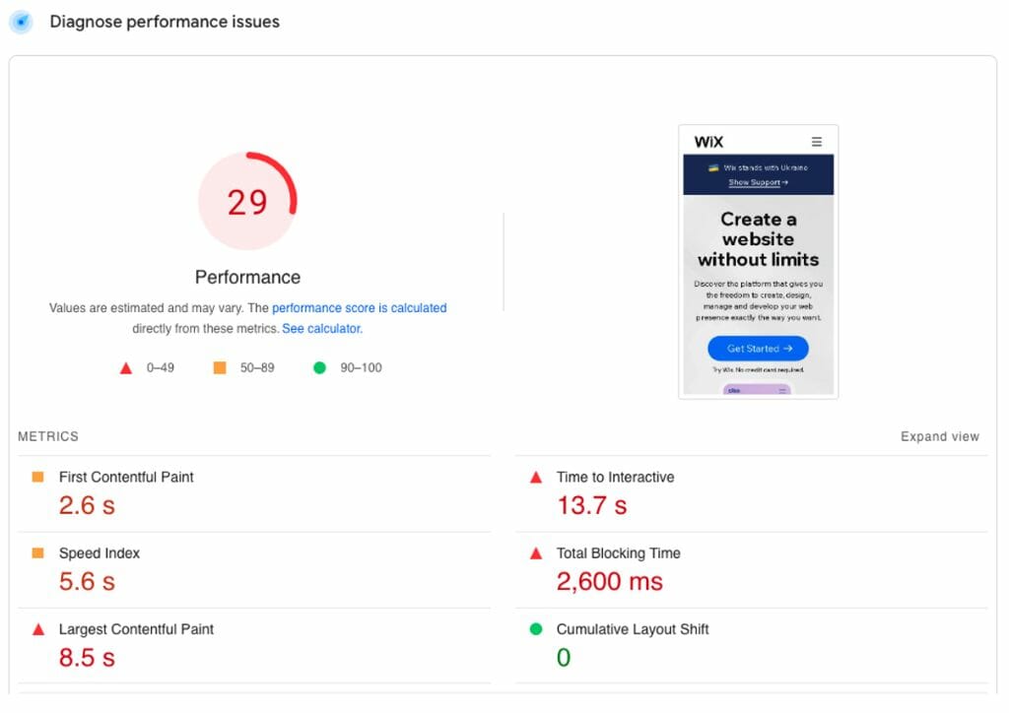Click the green circle beside Cumulative Layout Shift
The width and height of the screenshot is (1009, 713).
[x=536, y=629]
